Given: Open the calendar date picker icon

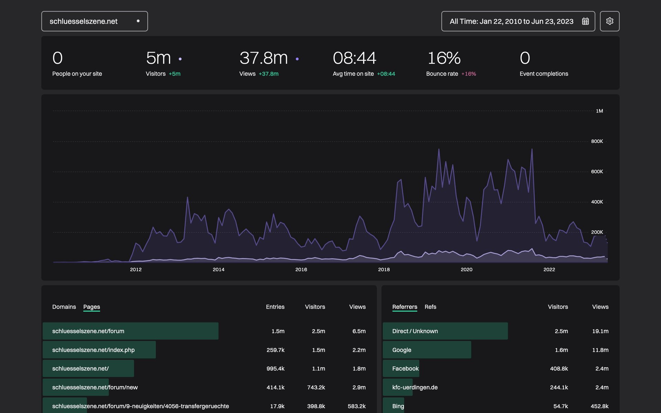Looking at the screenshot, I should [586, 21].
